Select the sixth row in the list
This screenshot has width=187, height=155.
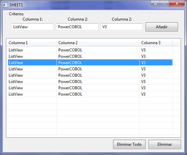pyautogui.click(x=90, y=82)
